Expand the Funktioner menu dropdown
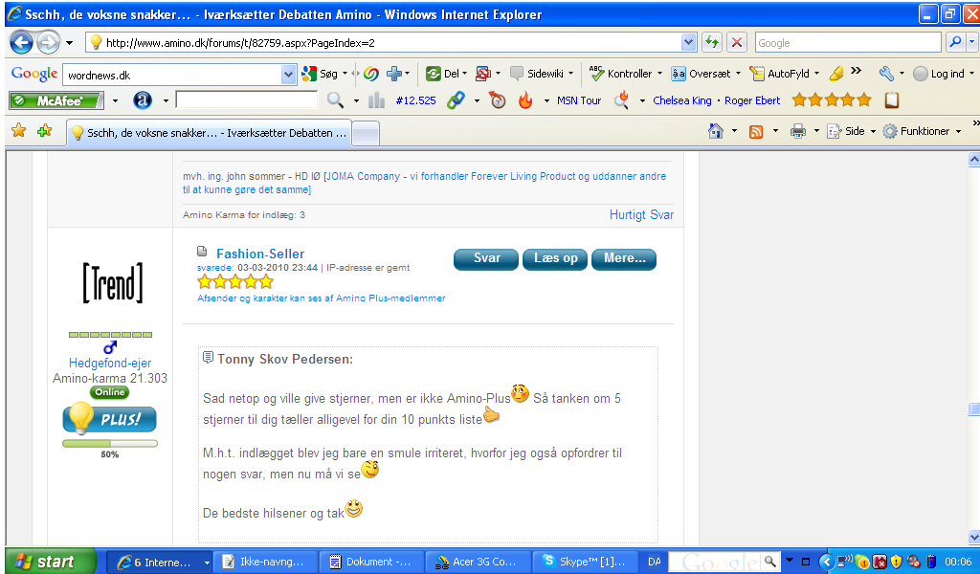Viewport: 980px width, 574px height. pos(958,132)
